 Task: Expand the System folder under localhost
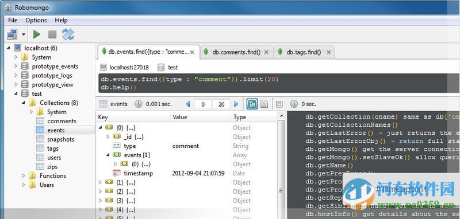[16, 57]
